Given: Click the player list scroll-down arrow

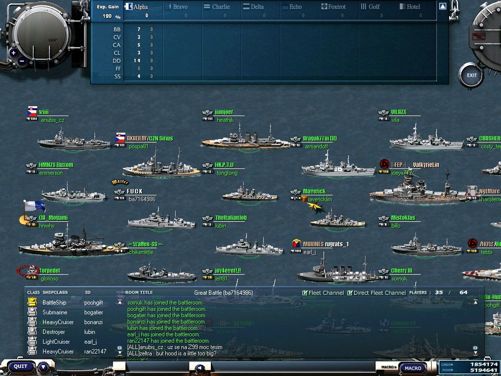Looking at the screenshot, I should (x=120, y=353).
